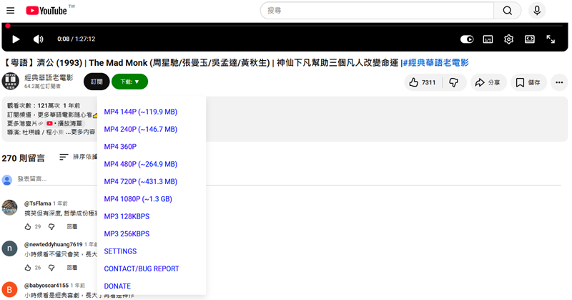Switch to theater mode

(530, 39)
